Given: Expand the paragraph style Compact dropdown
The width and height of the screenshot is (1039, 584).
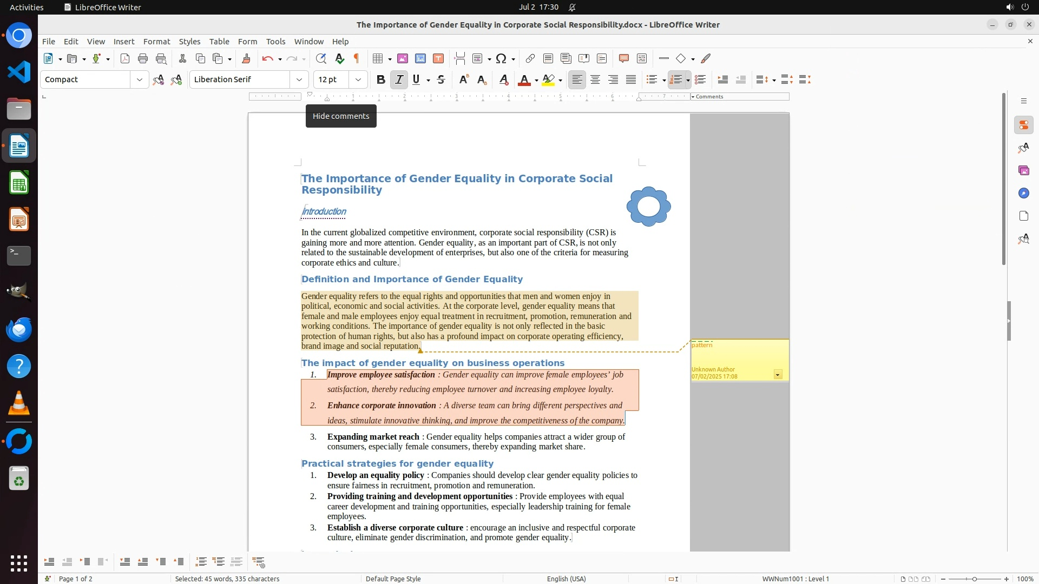Looking at the screenshot, I should (139, 79).
